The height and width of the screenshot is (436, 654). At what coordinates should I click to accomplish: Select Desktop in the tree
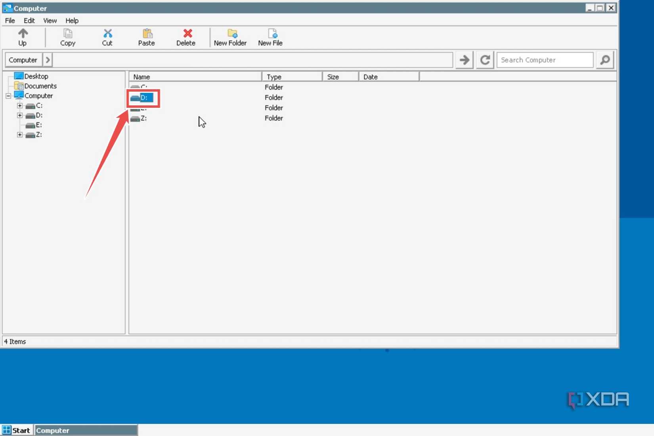(x=36, y=76)
